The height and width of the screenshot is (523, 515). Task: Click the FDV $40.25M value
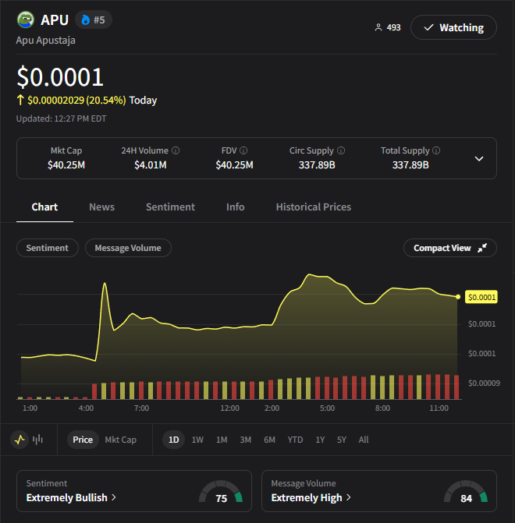[x=234, y=164]
